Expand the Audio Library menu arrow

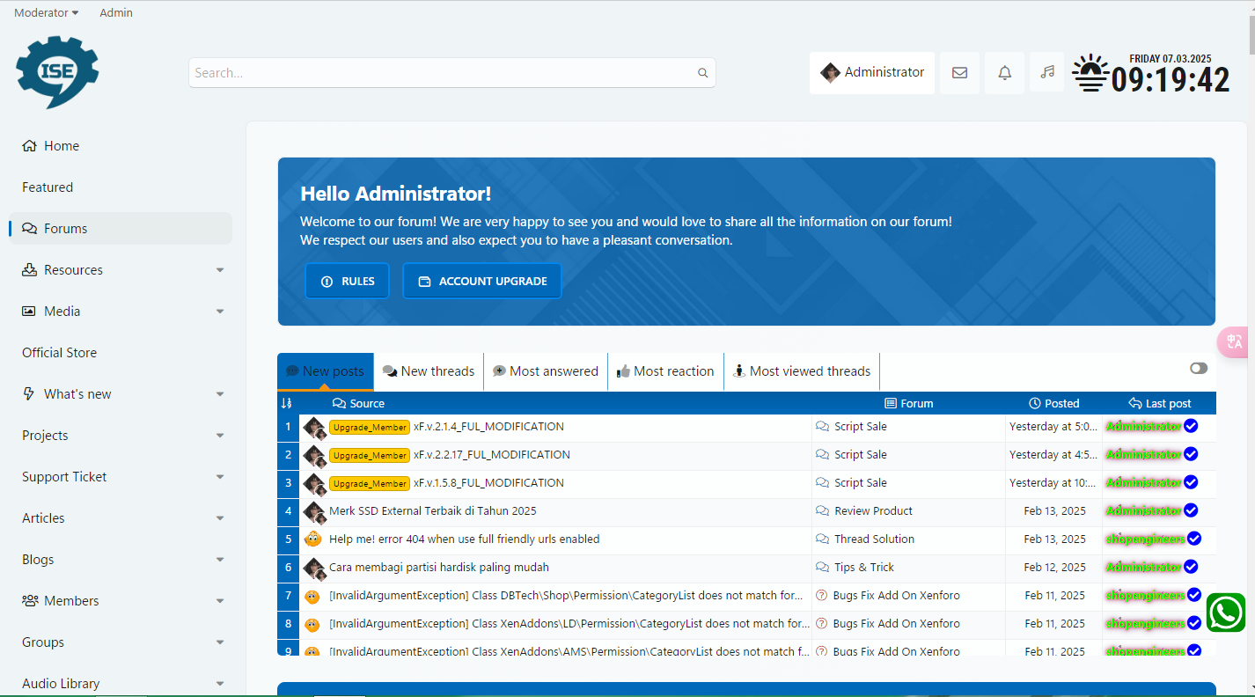click(220, 684)
